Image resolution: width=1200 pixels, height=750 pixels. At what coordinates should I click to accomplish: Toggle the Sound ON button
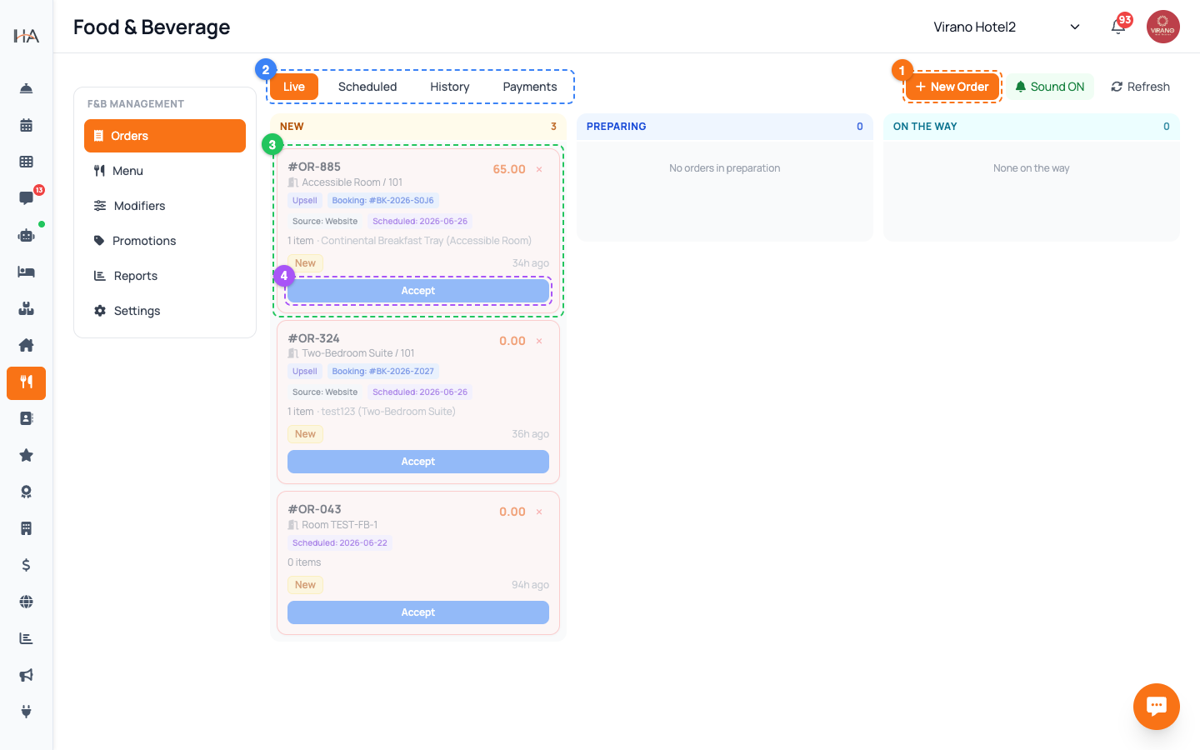pos(1050,87)
